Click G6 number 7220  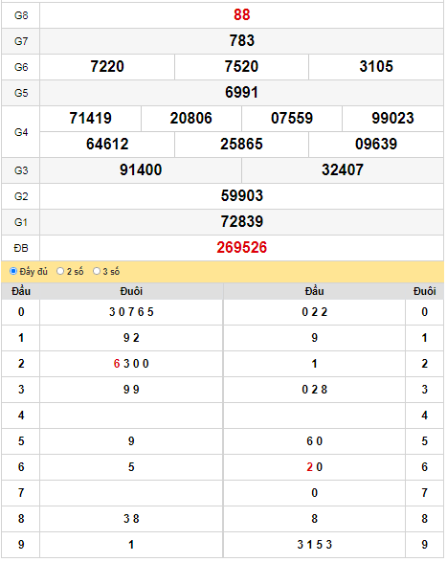[107, 67]
